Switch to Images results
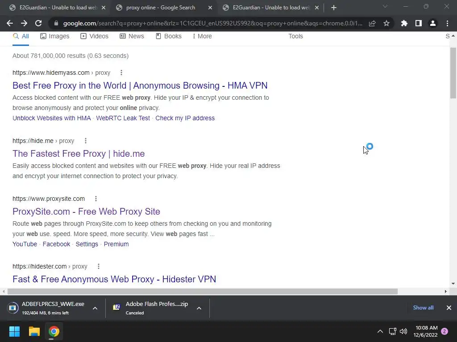The image size is (457, 342). tap(55, 36)
